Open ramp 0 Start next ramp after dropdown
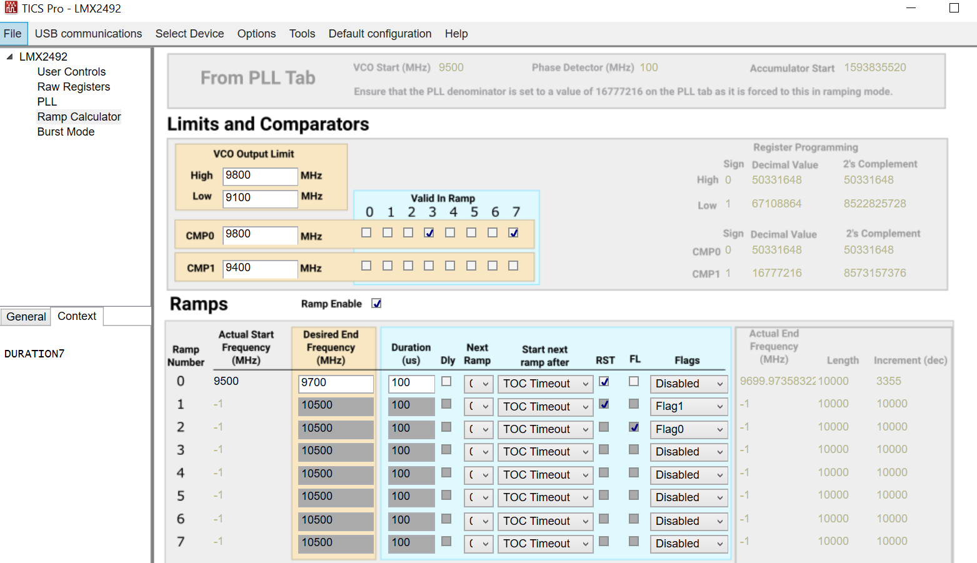Screen dimensions: 977x563 pyautogui.click(x=546, y=384)
